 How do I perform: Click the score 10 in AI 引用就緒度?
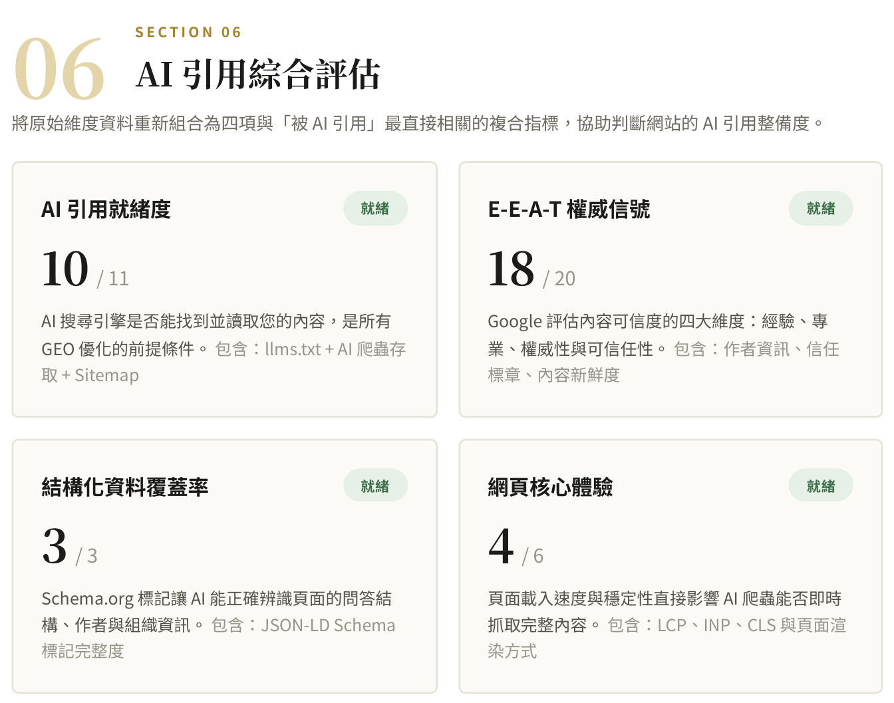pyautogui.click(x=65, y=269)
